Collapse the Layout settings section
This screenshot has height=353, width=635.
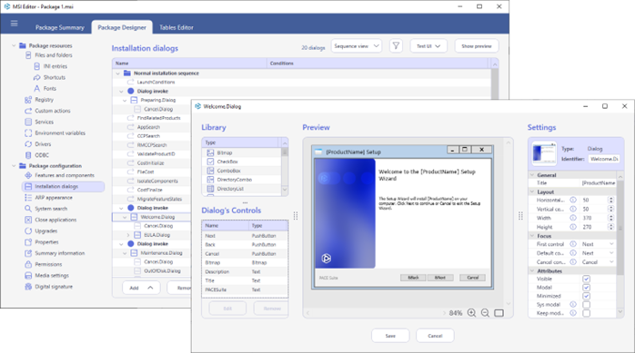coord(532,191)
